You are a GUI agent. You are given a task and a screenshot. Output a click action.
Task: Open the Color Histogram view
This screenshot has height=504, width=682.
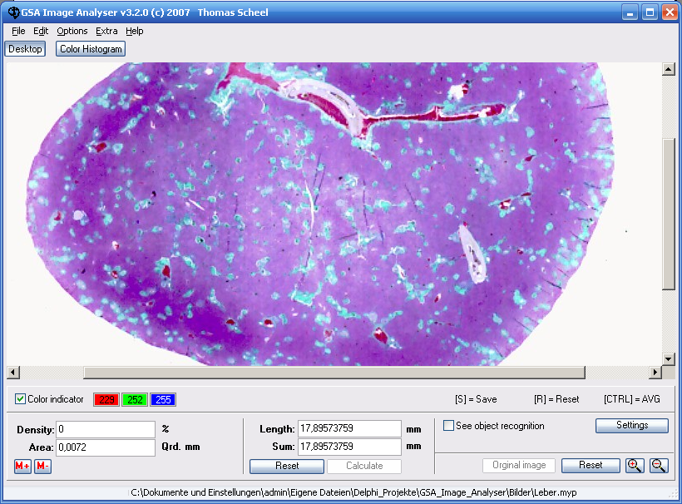pos(91,49)
